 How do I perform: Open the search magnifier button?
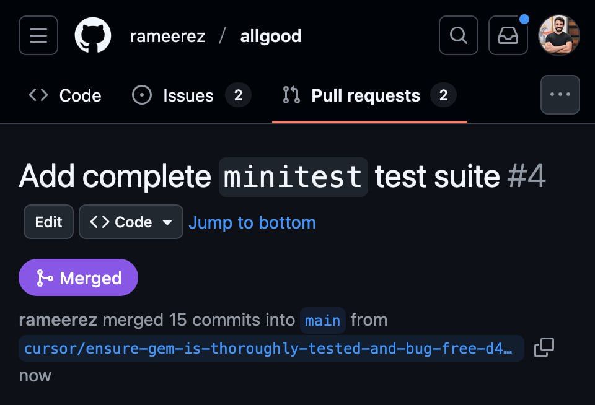(x=459, y=35)
